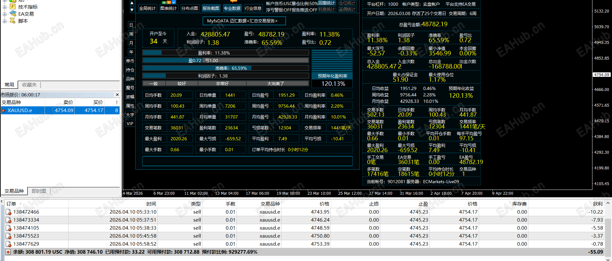Viewport: 612px width, 261px height.
Task: Click the balance row icon before 余额
Action: 8,252
